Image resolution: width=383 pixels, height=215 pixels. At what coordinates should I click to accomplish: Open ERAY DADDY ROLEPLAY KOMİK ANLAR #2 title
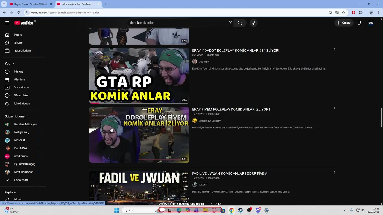[x=235, y=51]
